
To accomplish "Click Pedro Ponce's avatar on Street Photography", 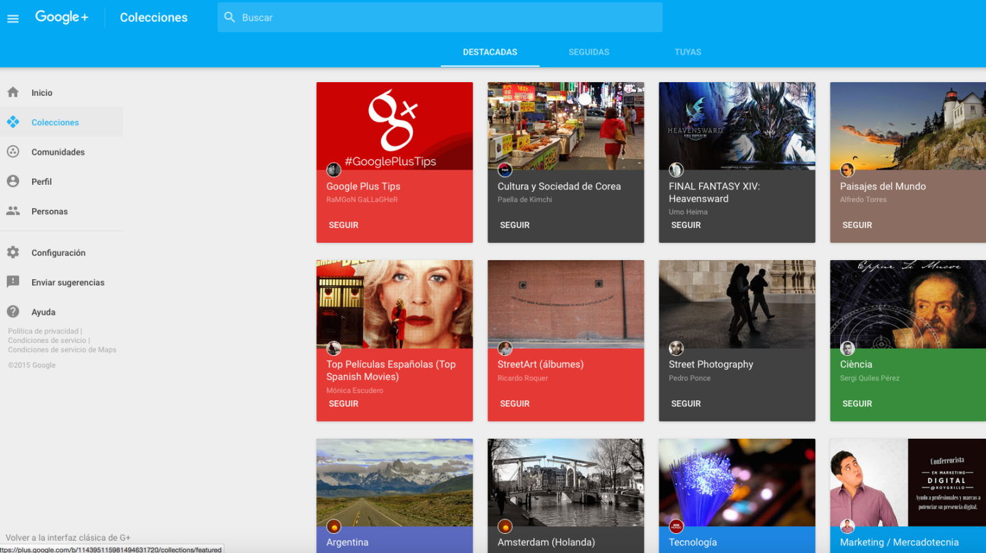I will [x=676, y=348].
